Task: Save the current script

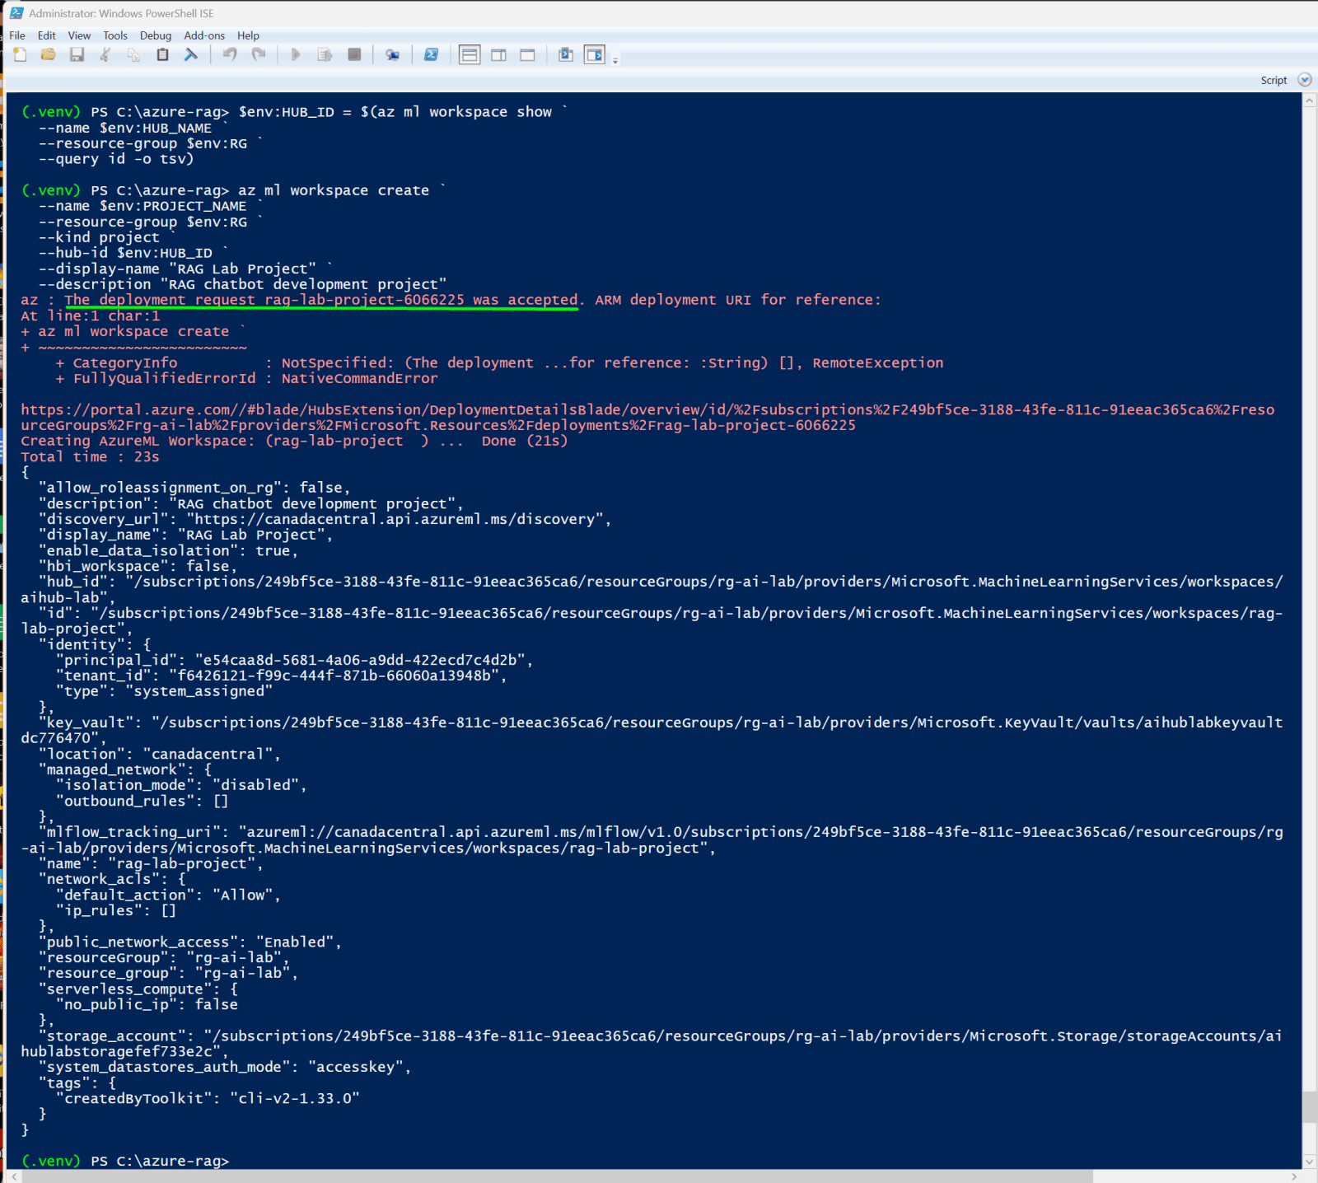Action: click(x=77, y=55)
